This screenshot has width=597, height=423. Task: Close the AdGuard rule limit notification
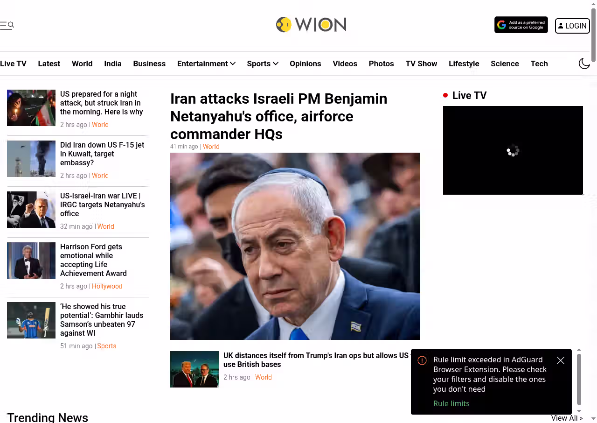pos(561,360)
